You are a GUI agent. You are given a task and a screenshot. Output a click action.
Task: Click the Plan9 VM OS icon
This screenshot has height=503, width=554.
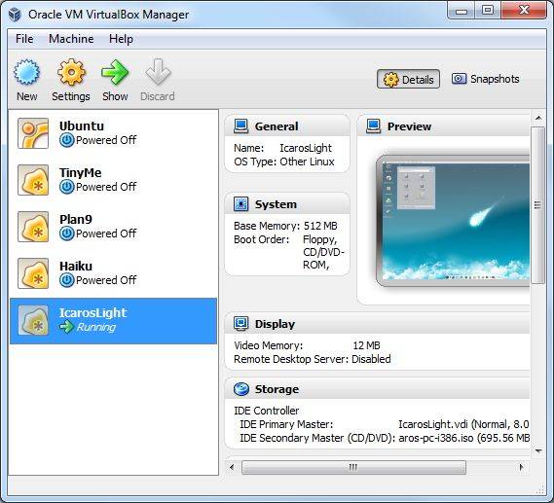[33, 227]
